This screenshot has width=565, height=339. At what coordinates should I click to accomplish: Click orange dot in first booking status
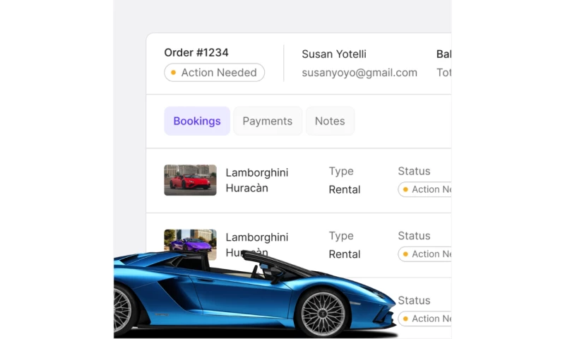pyautogui.click(x=405, y=189)
